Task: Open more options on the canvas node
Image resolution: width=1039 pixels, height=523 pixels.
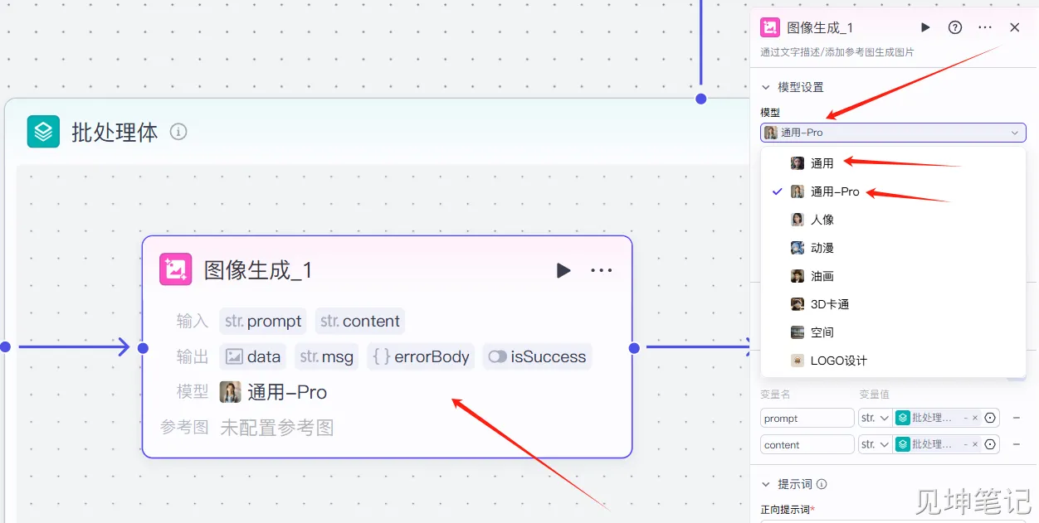Action: [x=602, y=270]
